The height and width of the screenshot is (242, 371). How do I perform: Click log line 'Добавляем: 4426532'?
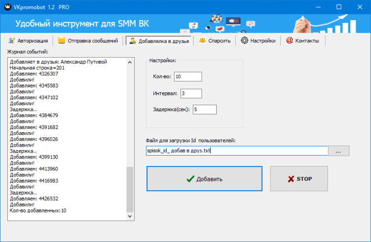[34, 199]
